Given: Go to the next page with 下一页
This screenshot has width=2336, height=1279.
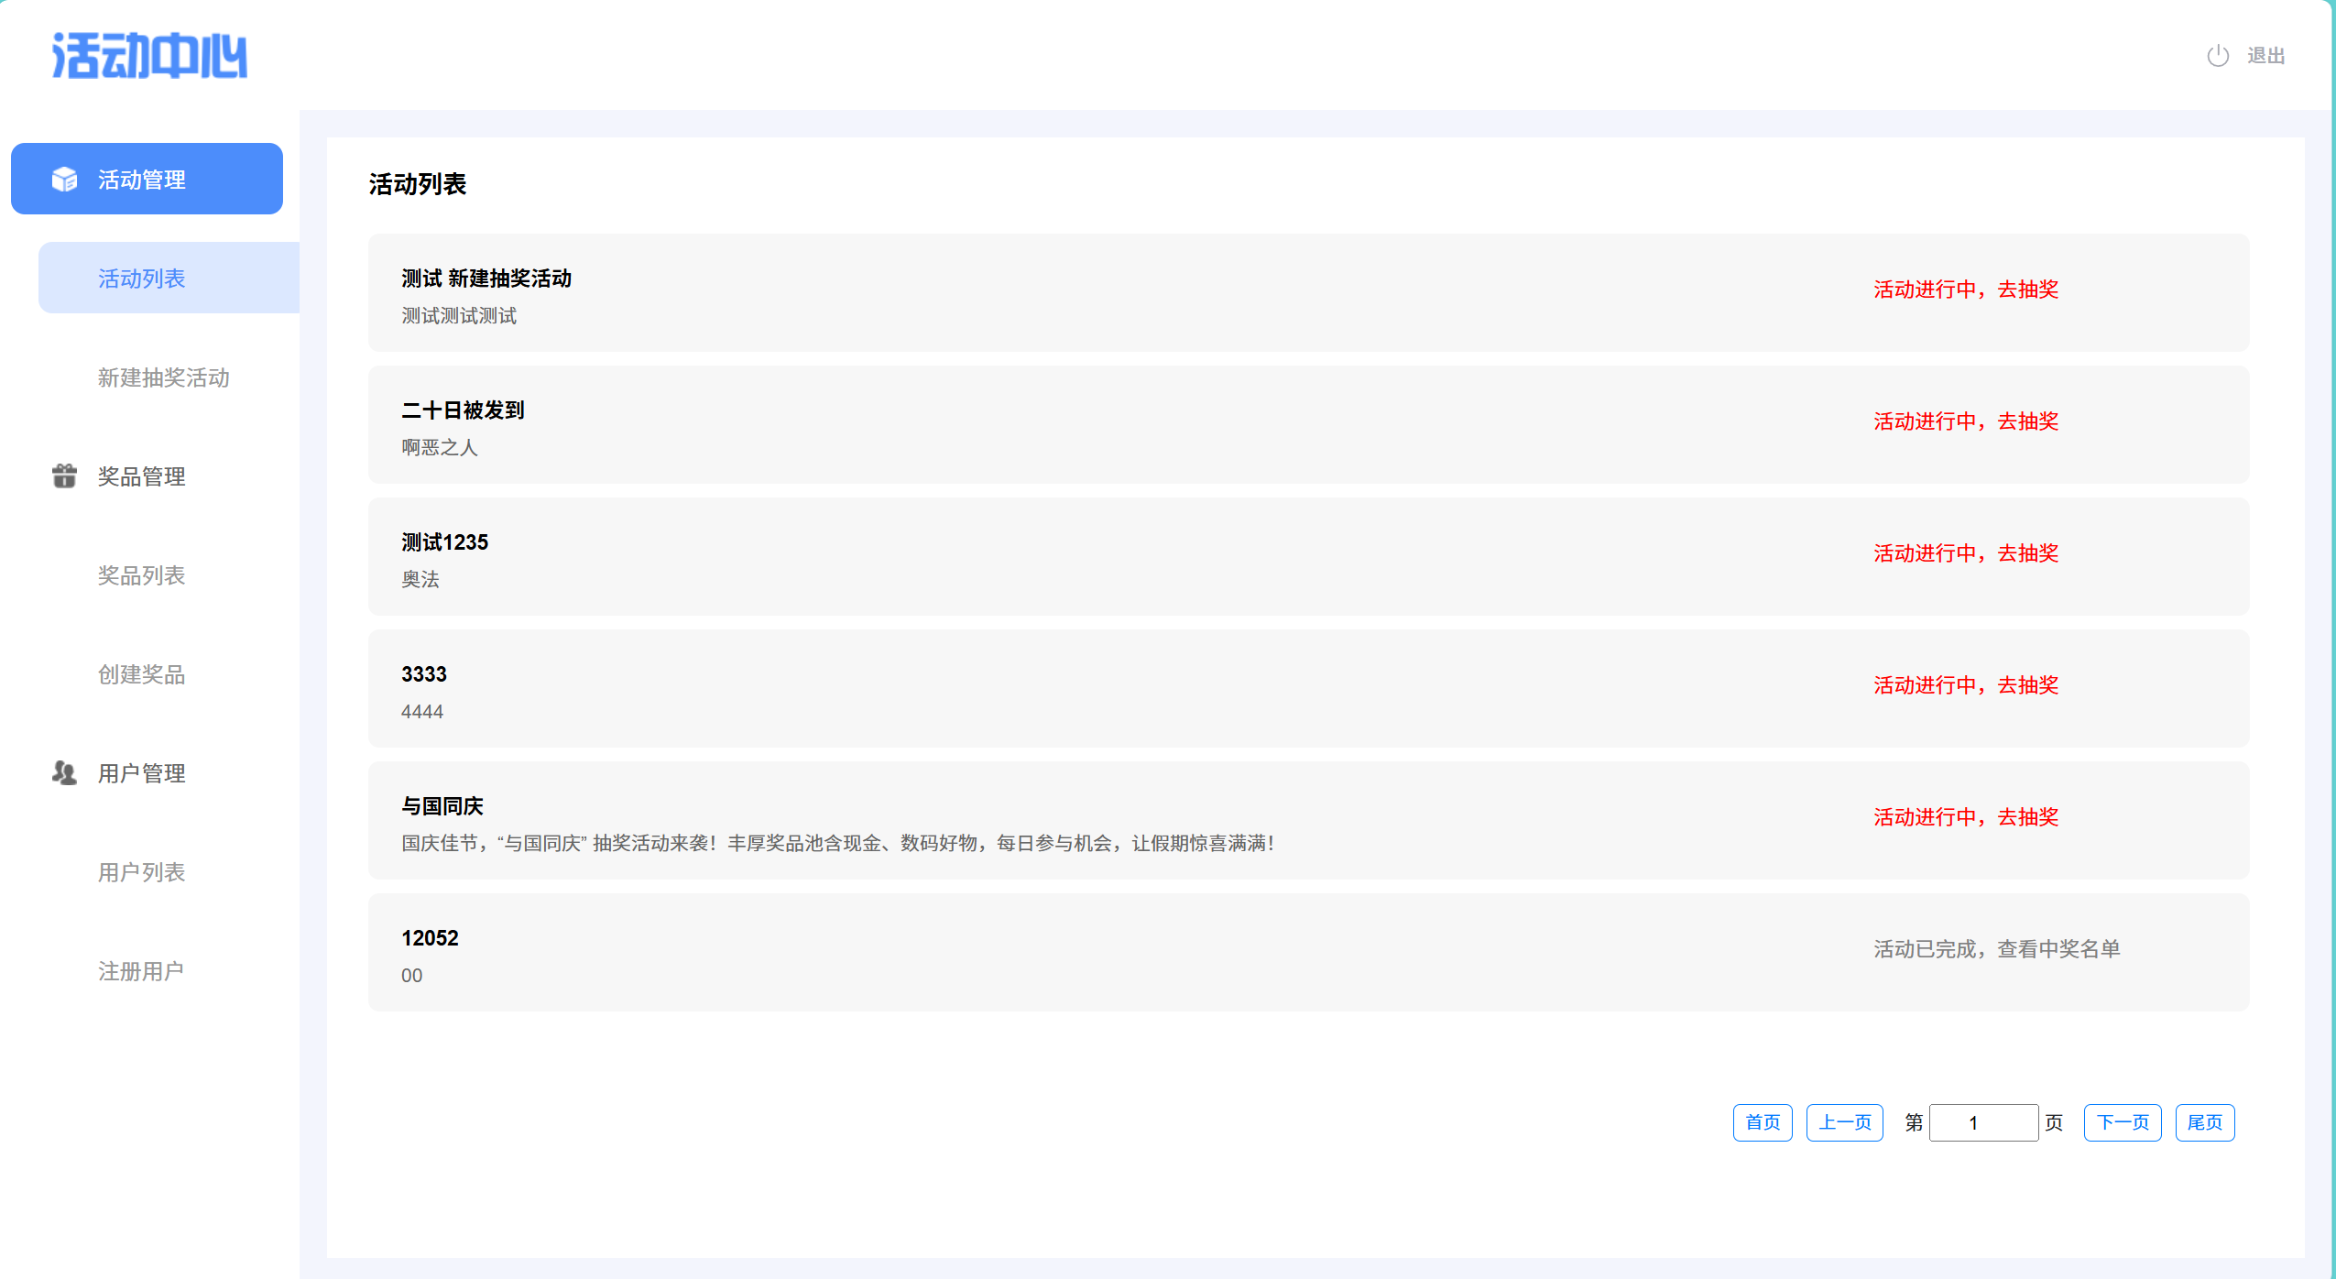Looking at the screenshot, I should (2122, 1122).
